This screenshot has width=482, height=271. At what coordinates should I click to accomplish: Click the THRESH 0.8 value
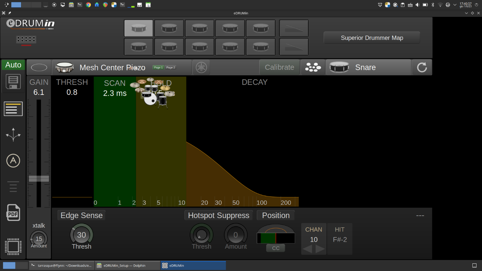(72, 92)
